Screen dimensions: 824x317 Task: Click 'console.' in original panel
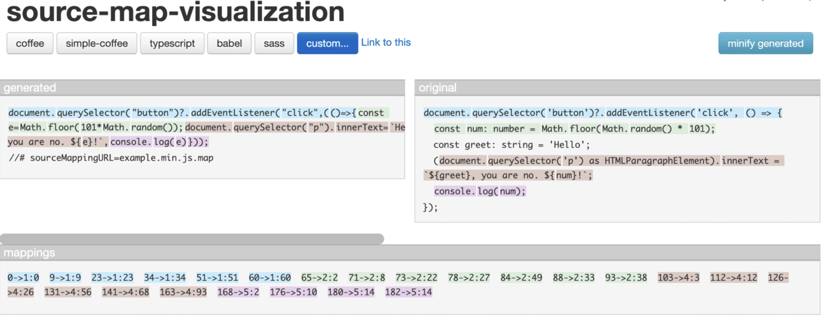(x=455, y=191)
